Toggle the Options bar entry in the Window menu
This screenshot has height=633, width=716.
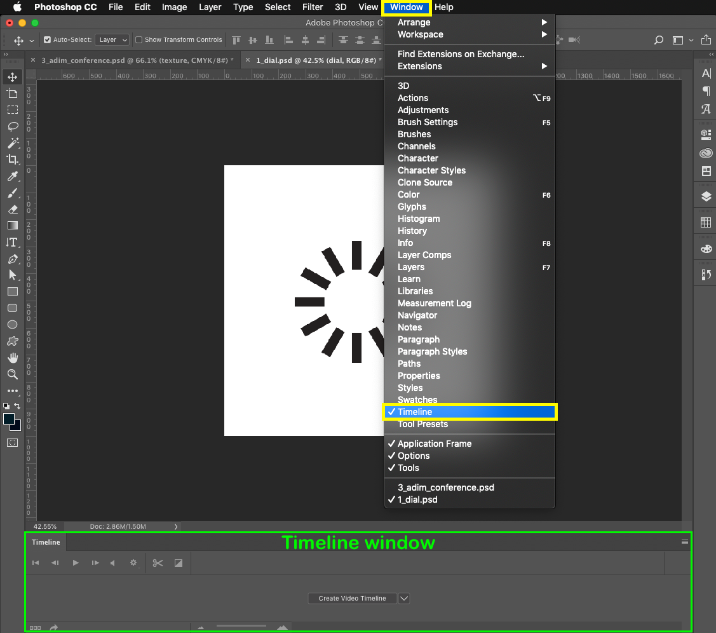(x=470, y=456)
